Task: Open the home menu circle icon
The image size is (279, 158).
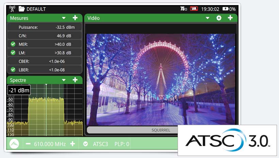Action: pos(14,144)
